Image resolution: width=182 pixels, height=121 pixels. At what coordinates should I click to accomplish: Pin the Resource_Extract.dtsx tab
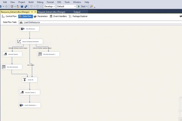(x=32, y=12)
